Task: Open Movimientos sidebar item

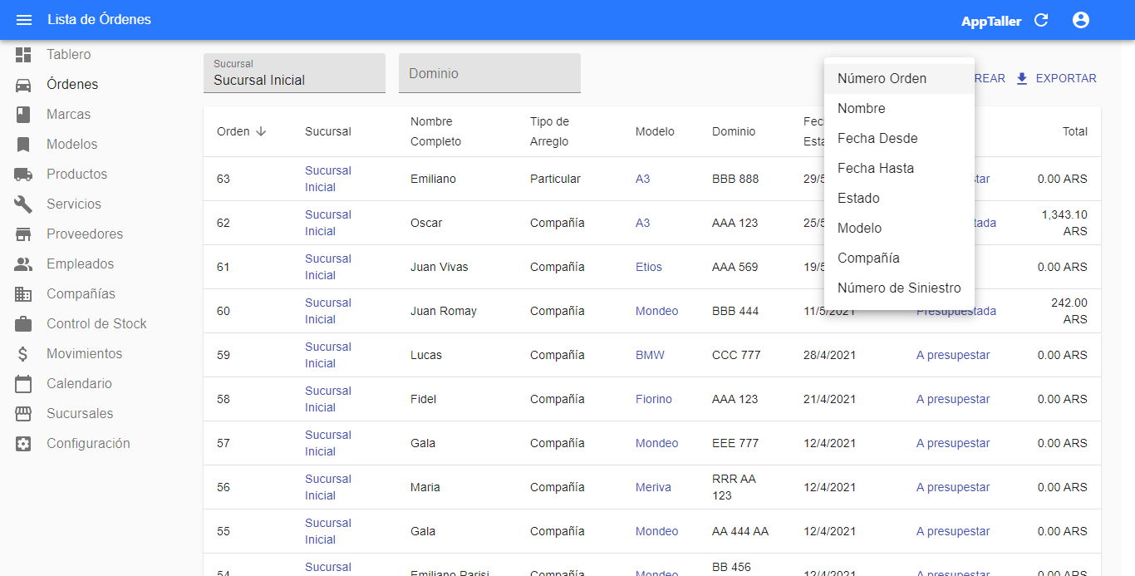Action: click(x=85, y=354)
